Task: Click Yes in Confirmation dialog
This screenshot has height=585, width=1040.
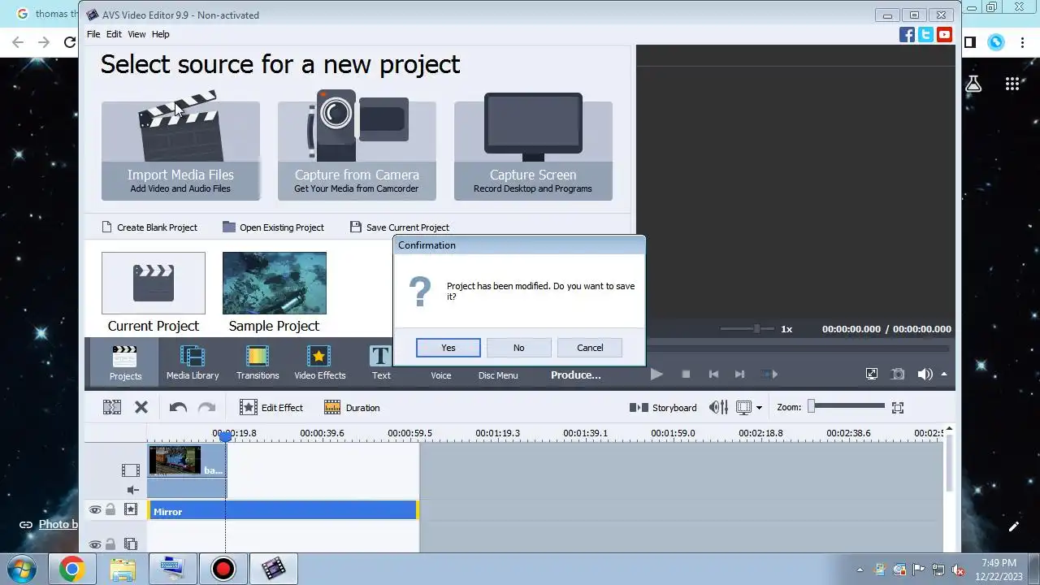Action: tap(448, 348)
